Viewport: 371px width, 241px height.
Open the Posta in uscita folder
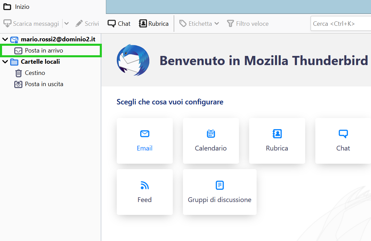click(x=44, y=84)
